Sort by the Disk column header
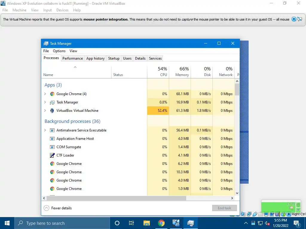306x229 pixels. click(202, 72)
